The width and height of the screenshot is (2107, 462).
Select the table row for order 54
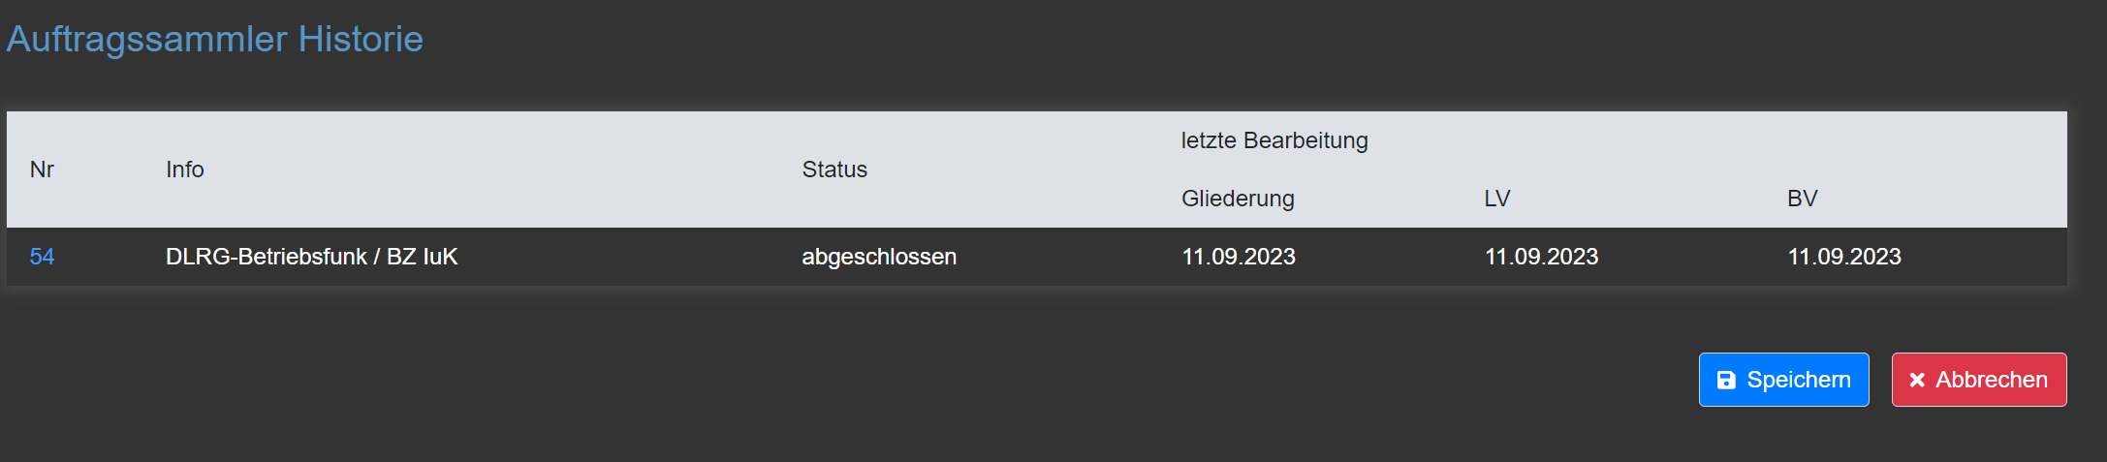click(1037, 257)
